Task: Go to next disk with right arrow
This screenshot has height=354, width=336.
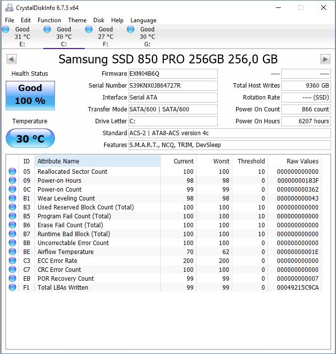Action: tap(325, 59)
